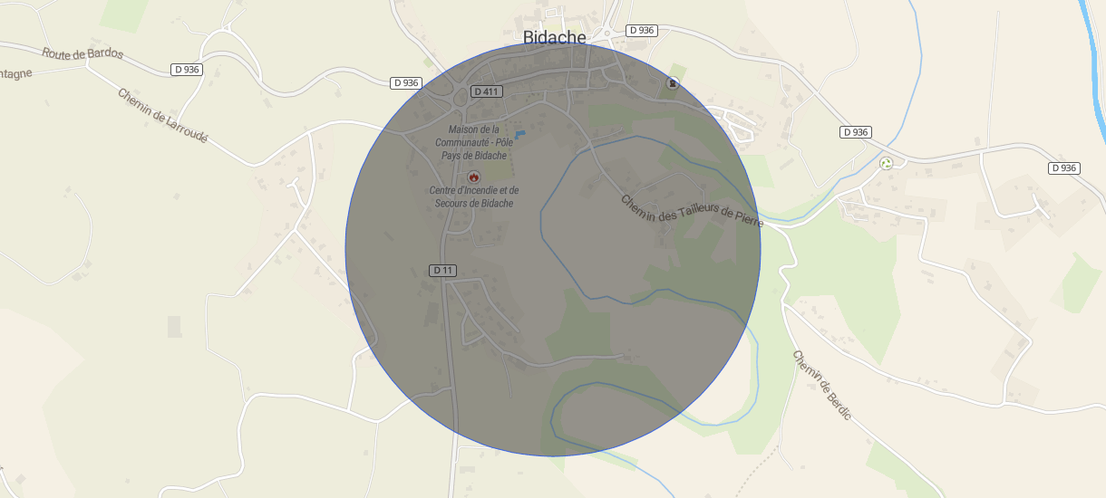Select Centre d'Incendie et de Secours label
Screen dimensions: 1106x498
(x=473, y=196)
